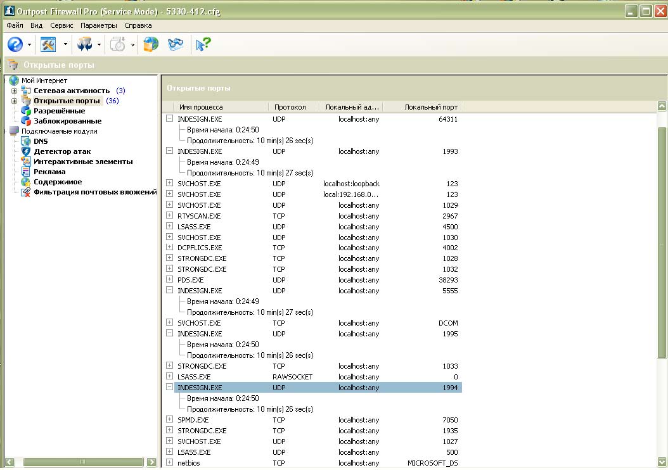668x470 pixels.
Task: Select Открытые порты in the tree
Action: [x=67, y=101]
